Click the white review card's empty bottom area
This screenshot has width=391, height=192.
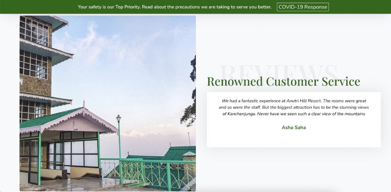pyautogui.click(x=294, y=139)
